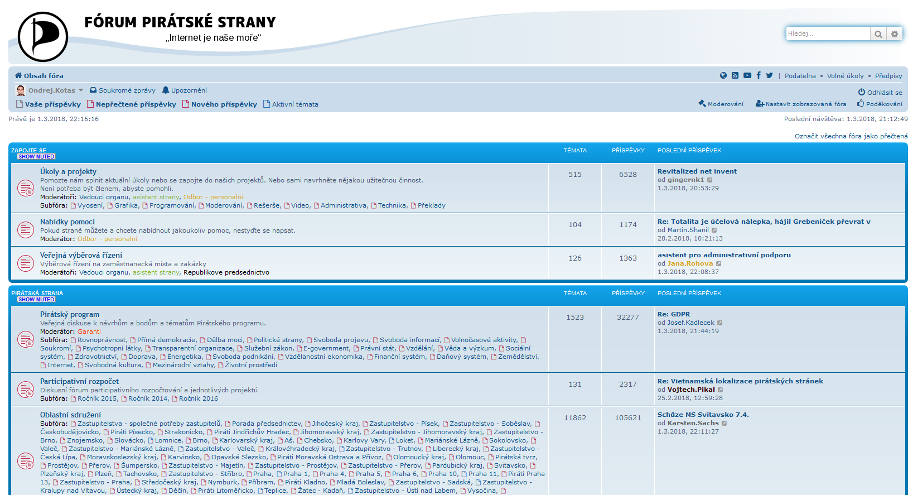Click the forum icon beside Pirátský program
Screen dimensions: 913x495
tap(26, 339)
